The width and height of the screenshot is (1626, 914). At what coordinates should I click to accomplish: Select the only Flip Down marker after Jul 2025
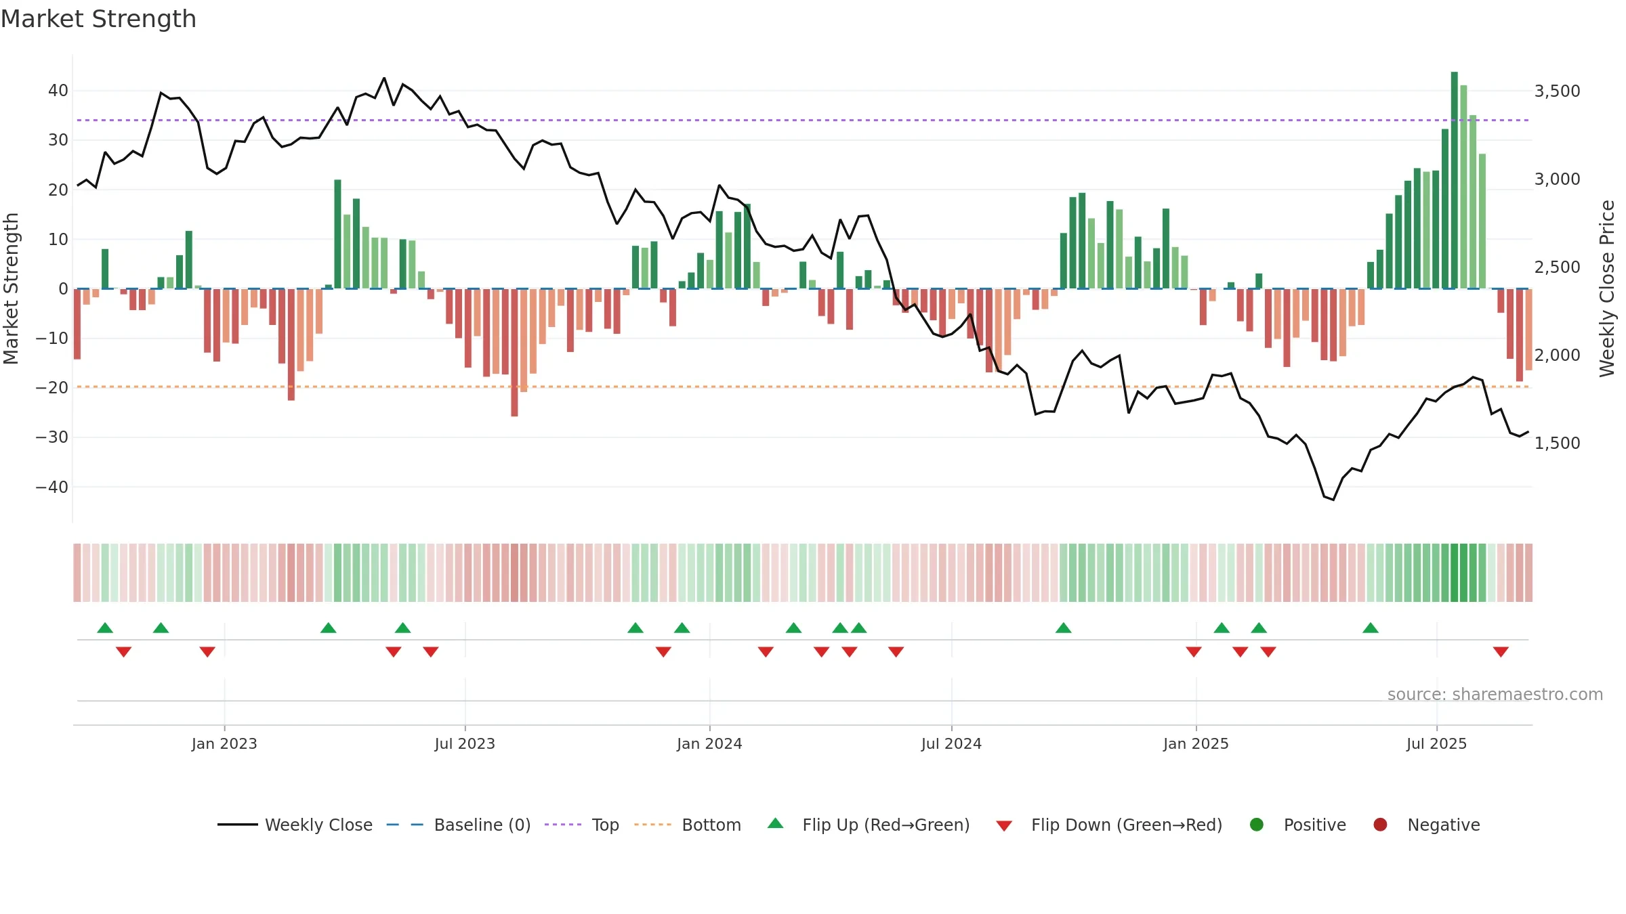(1501, 652)
